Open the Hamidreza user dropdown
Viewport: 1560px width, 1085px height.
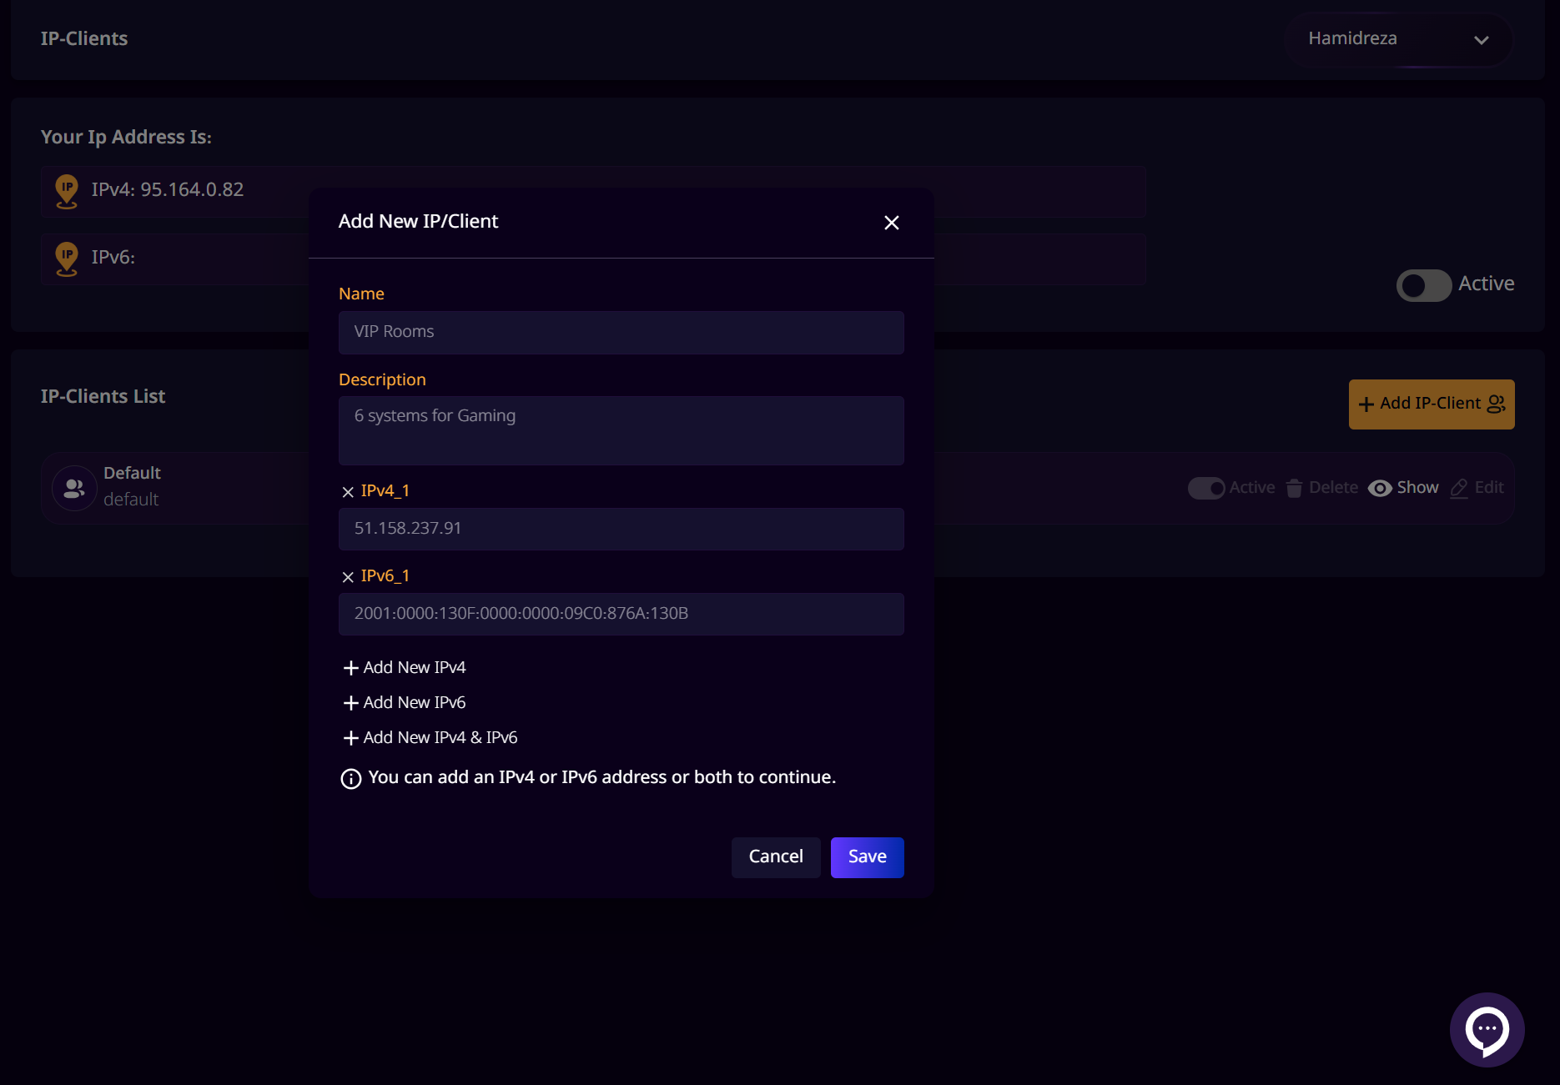(x=1397, y=39)
